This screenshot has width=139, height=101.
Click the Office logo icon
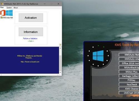pos(3,13)
